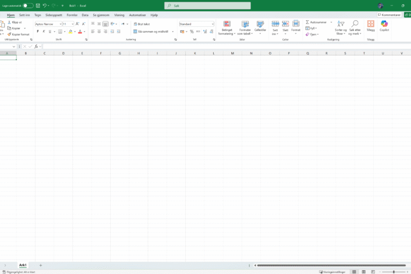Click Kopier format paintbrush button
Image resolution: width=411 pixels, height=274 pixels.
tap(18, 35)
